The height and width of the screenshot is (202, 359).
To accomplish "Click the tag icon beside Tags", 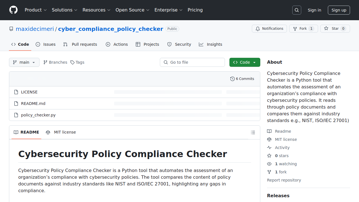I will [72, 62].
